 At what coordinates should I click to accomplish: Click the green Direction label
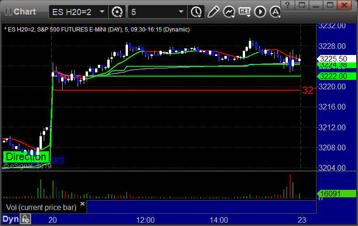coord(26,157)
